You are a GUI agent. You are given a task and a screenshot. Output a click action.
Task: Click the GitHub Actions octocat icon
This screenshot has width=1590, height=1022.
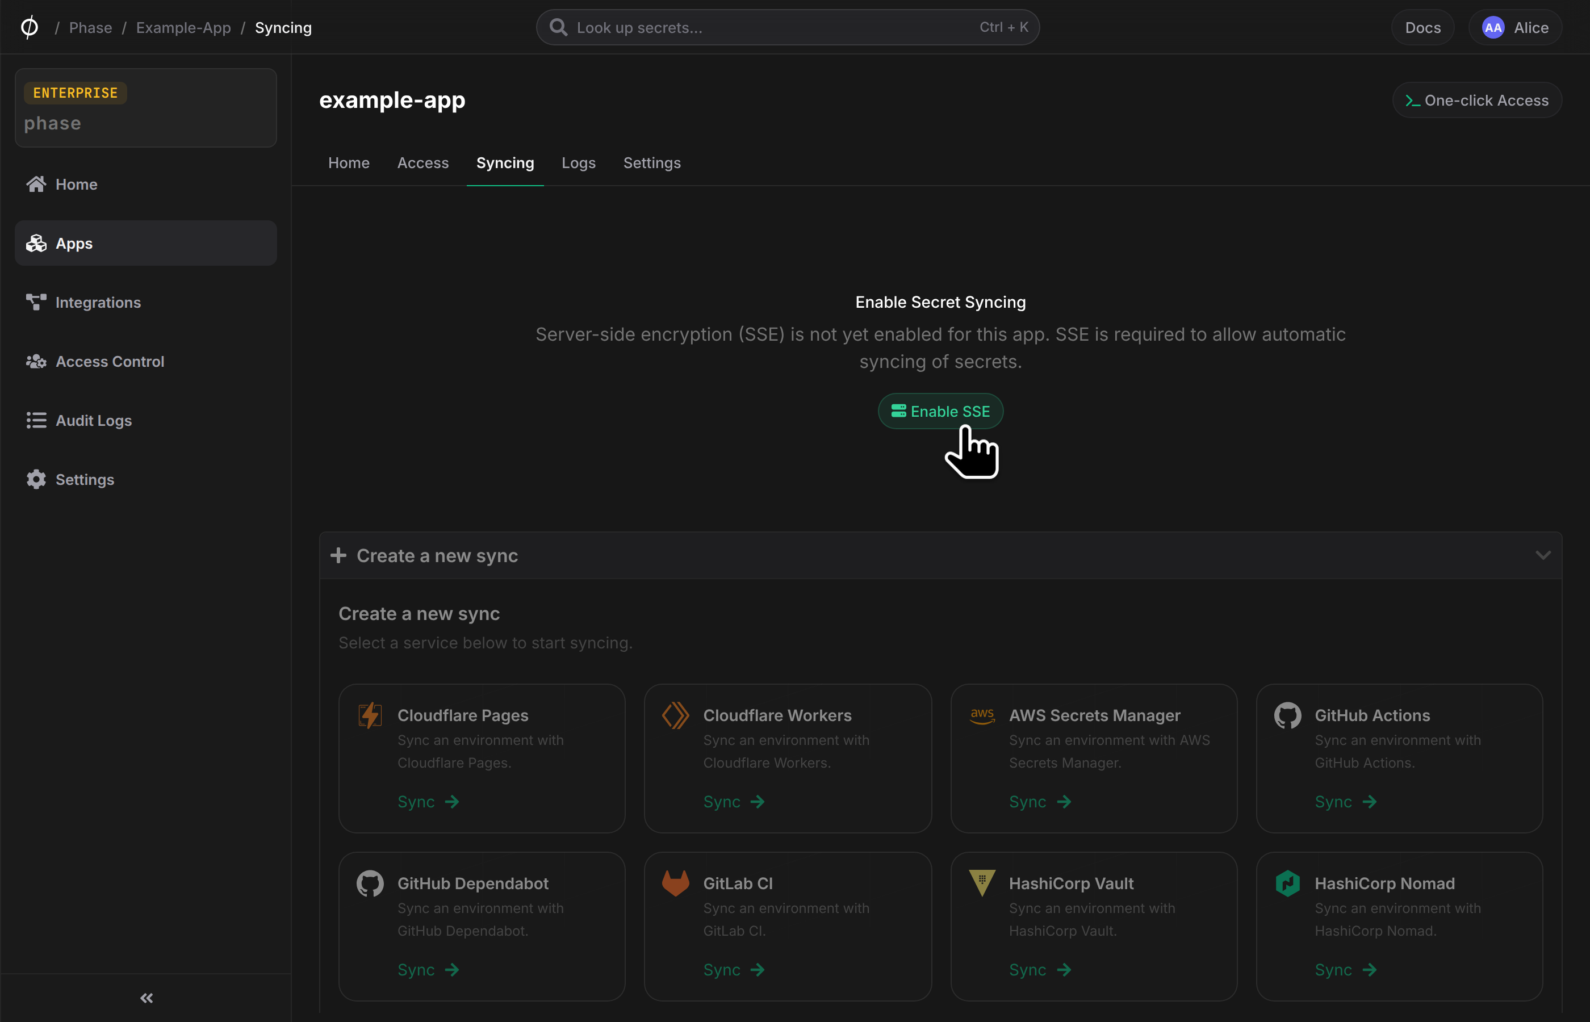(1287, 715)
